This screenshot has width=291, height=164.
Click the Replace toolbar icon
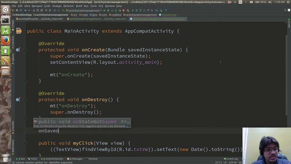point(50,10)
